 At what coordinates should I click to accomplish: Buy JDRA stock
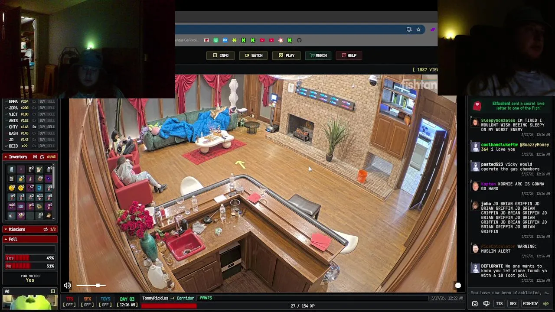click(42, 108)
